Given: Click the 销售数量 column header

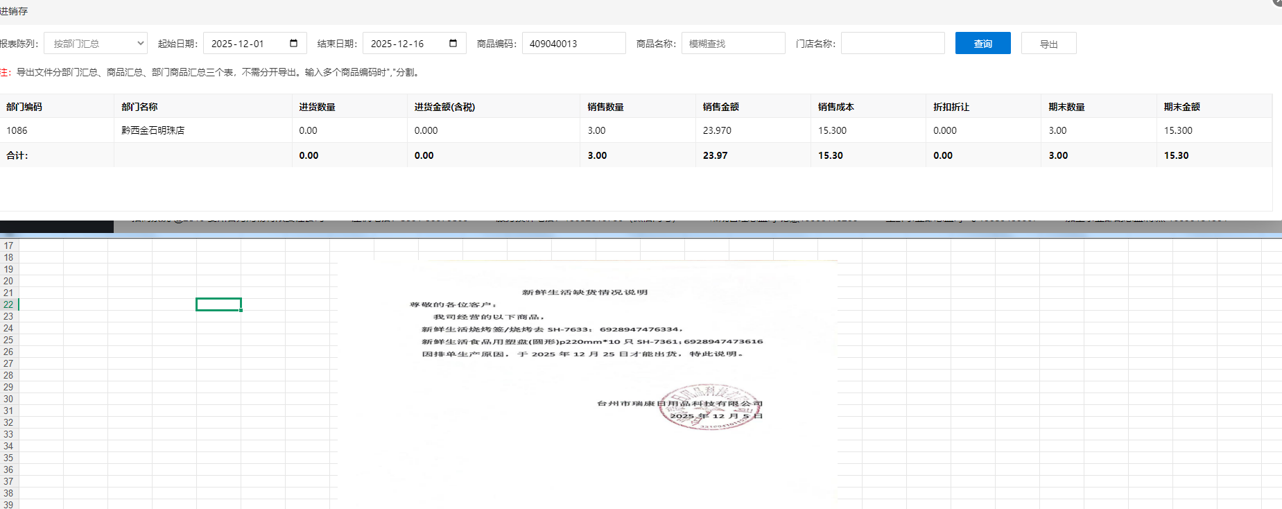Looking at the screenshot, I should [x=605, y=107].
